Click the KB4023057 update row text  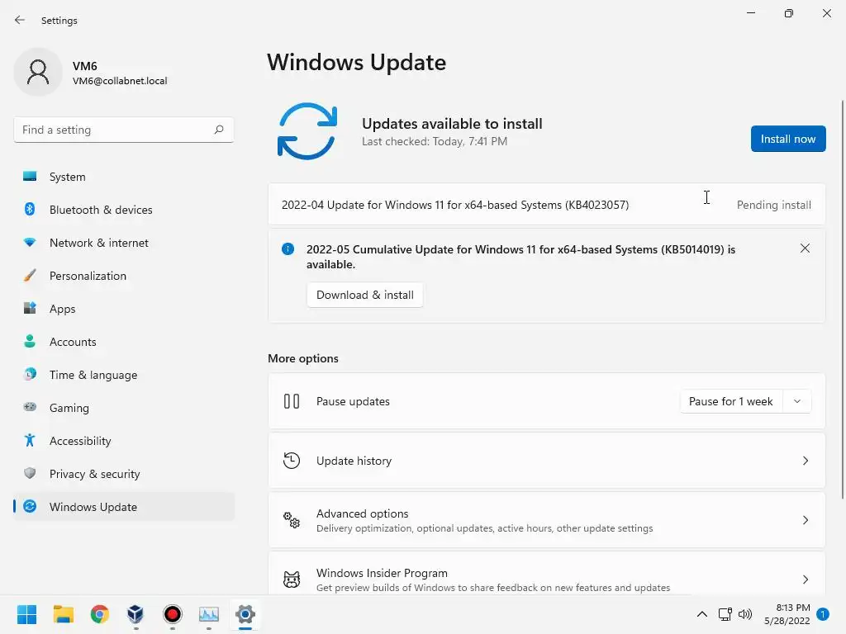[455, 205]
